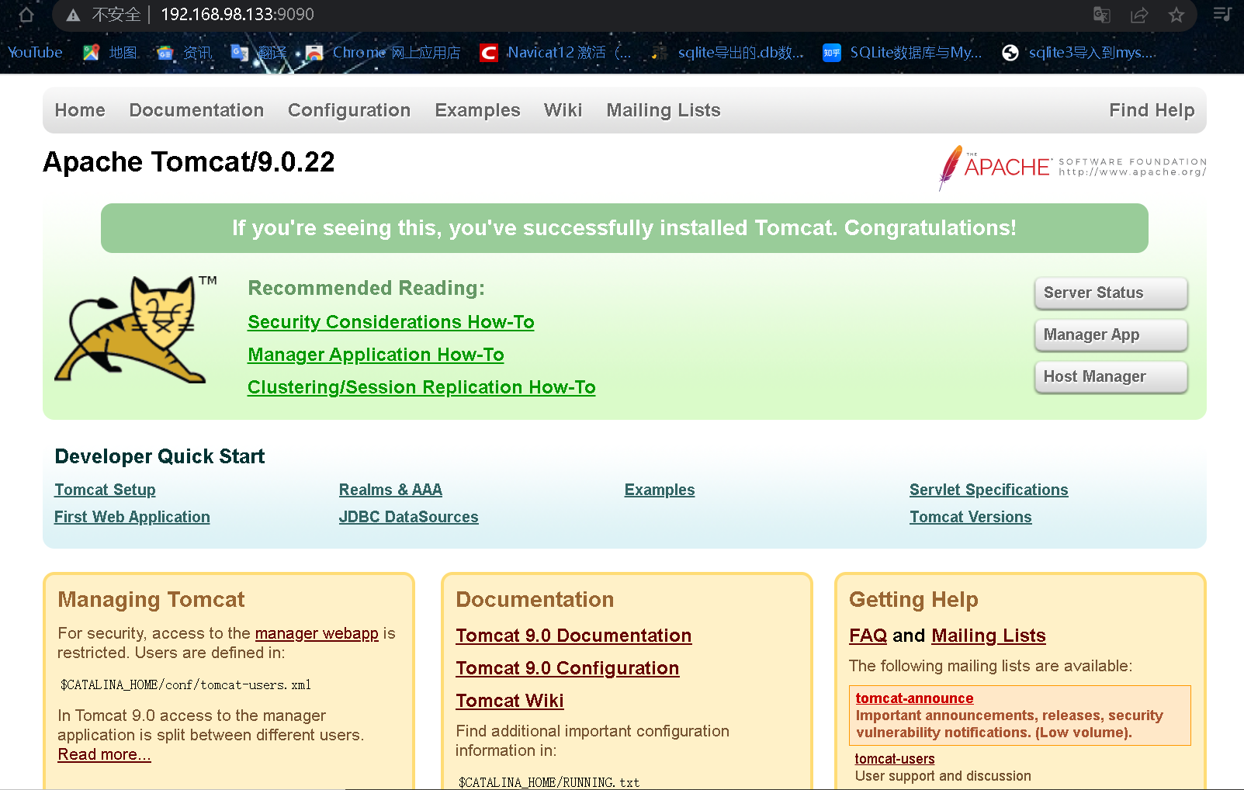
Task: Click the browser home icon
Action: [26, 15]
